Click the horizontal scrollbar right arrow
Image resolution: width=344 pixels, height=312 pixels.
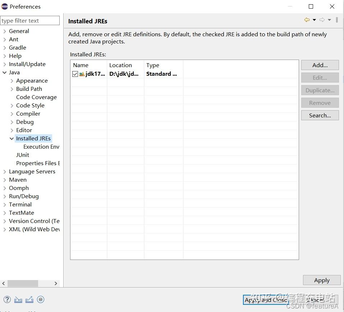click(56, 283)
